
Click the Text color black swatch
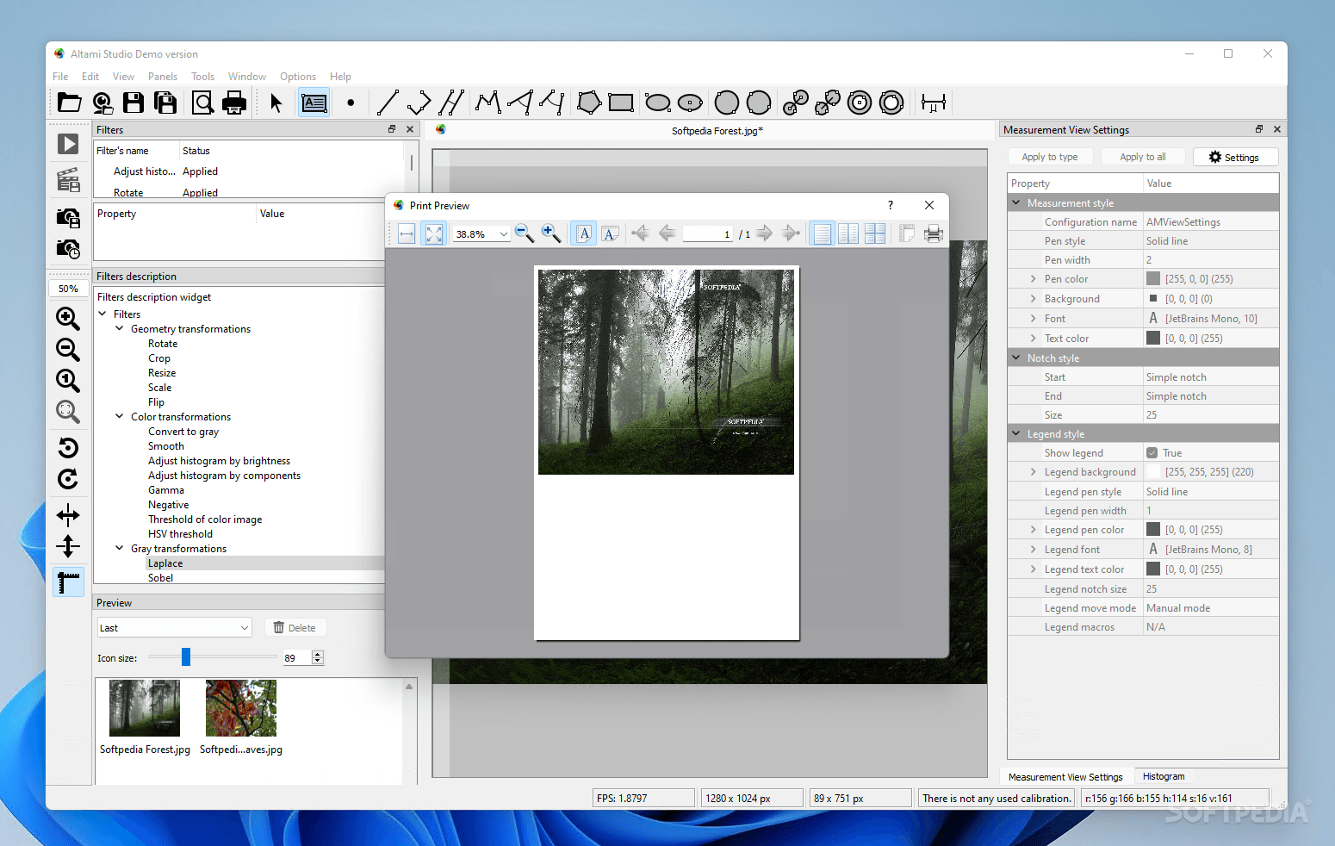click(1153, 339)
